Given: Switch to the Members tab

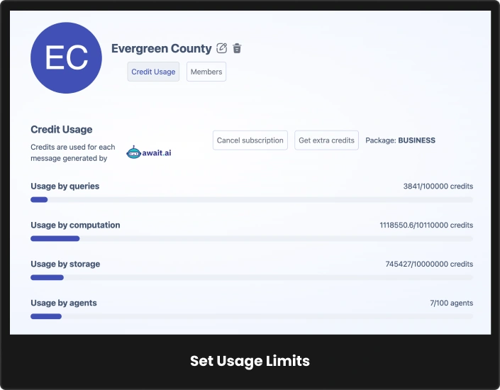Looking at the screenshot, I should tap(206, 72).
